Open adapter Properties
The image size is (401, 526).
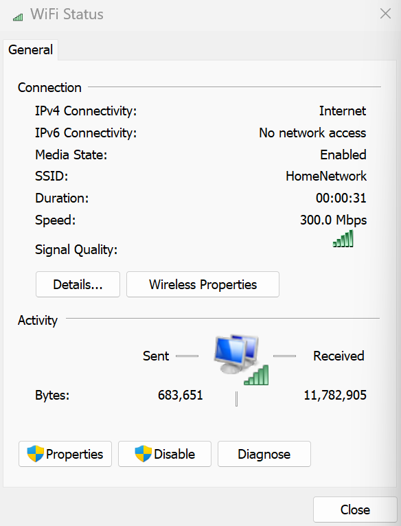click(65, 454)
